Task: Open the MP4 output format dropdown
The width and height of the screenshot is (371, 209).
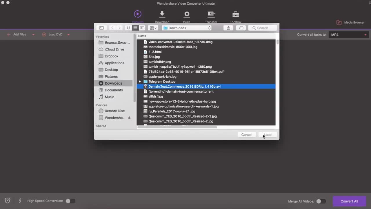Action: coord(349,35)
